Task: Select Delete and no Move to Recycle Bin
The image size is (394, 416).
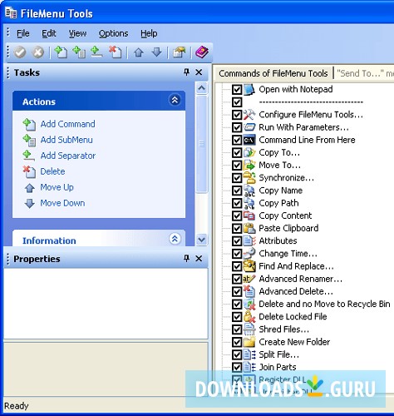Action: pyautogui.click(x=324, y=304)
